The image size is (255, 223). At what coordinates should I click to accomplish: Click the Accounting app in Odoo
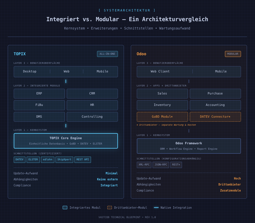point(215,105)
